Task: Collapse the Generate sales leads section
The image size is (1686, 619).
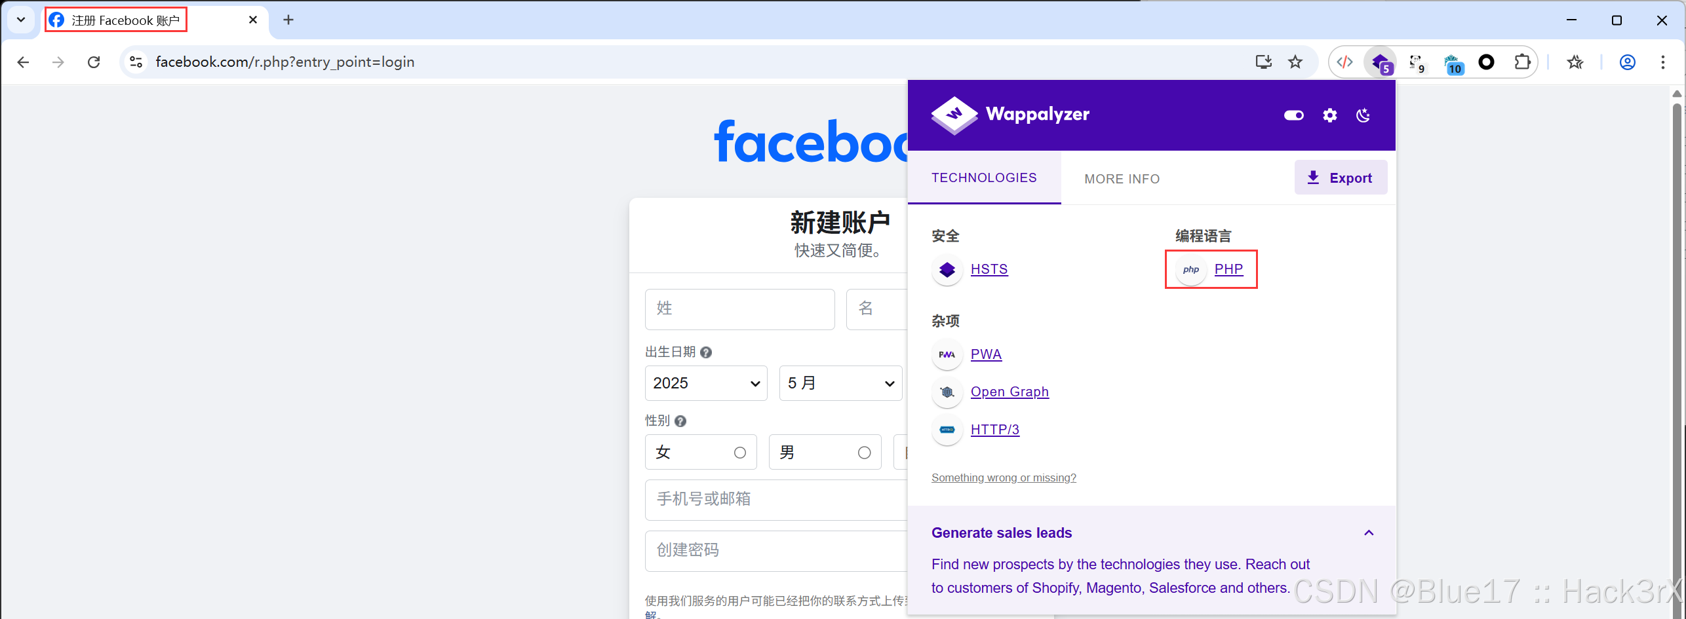Action: (1369, 533)
